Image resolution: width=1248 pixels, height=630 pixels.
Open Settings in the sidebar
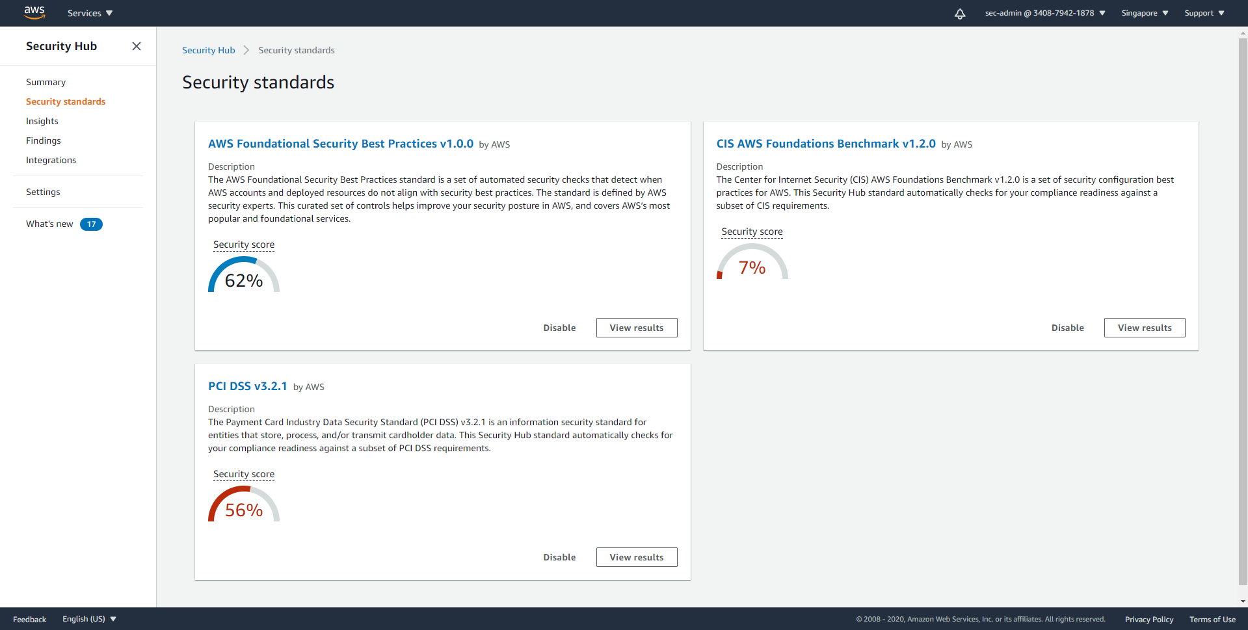[43, 192]
